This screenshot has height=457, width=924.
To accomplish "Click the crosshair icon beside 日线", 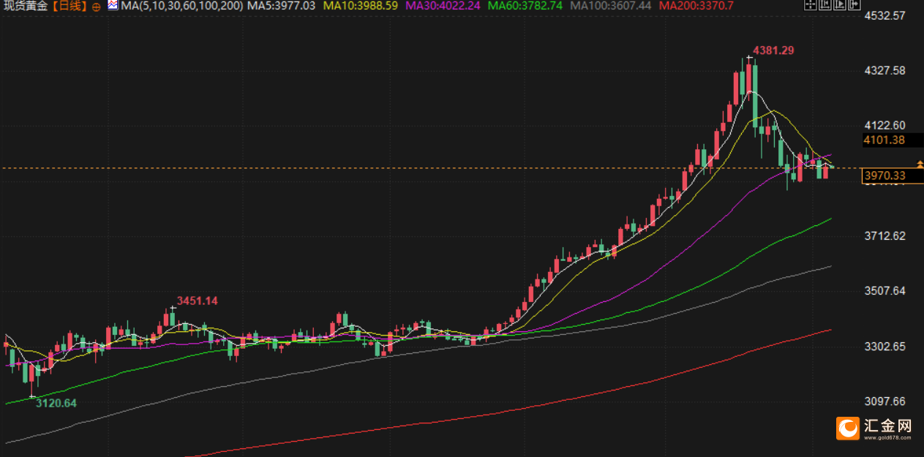I will 96,7.
